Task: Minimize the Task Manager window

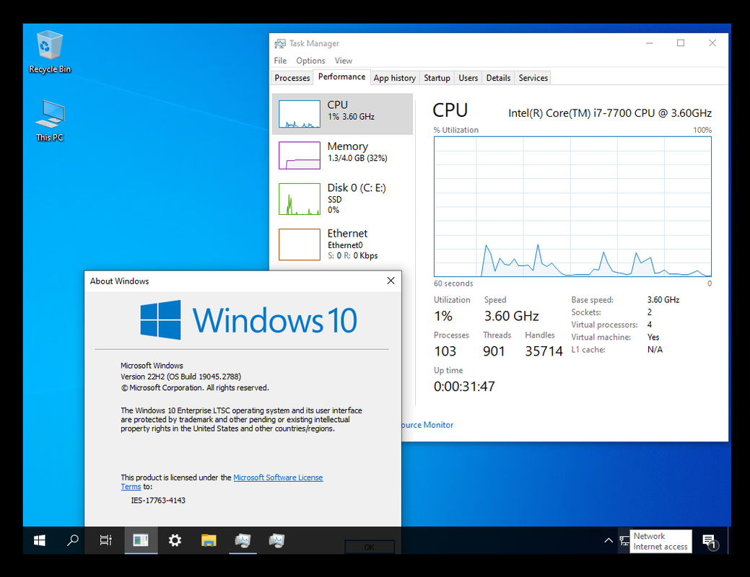Action: 650,43
